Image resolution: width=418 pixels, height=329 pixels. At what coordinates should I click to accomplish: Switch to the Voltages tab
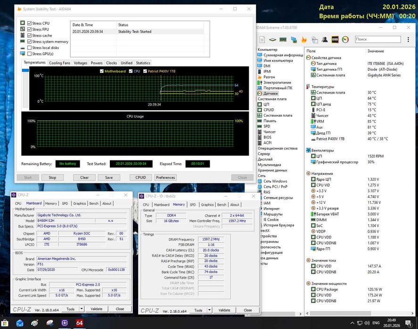pyautogui.click(x=80, y=63)
